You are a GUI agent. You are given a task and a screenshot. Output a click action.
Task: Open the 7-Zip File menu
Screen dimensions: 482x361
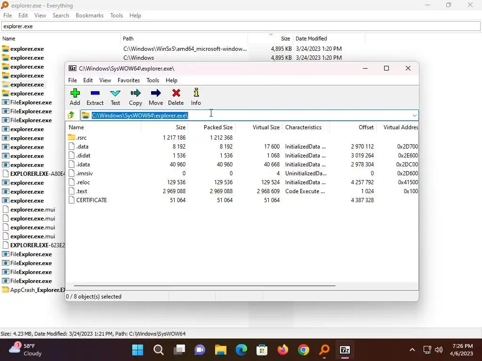(72, 80)
